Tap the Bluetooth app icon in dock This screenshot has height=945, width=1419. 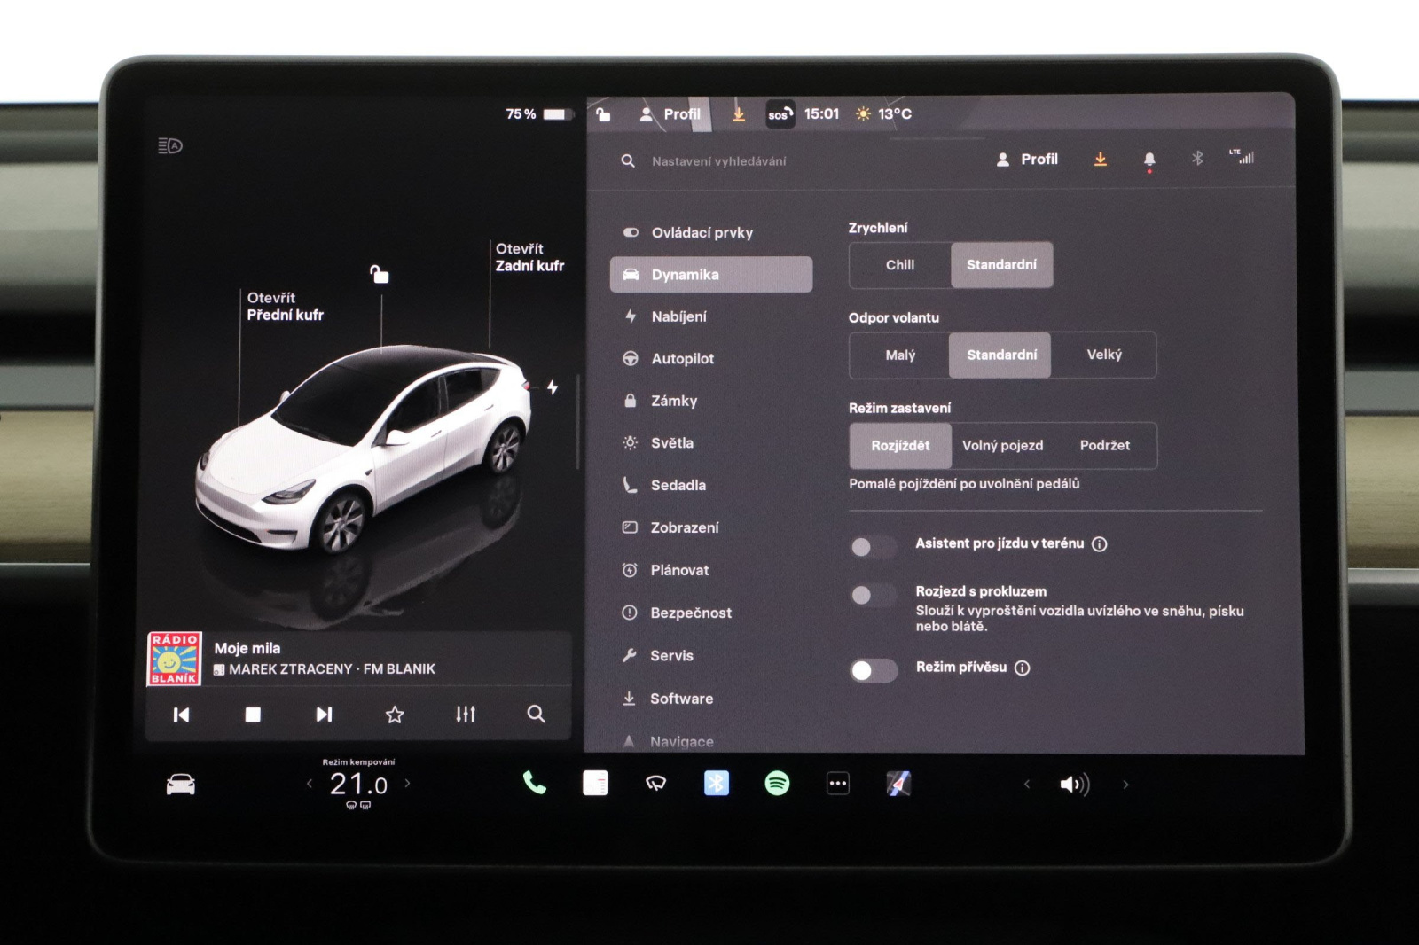716,784
